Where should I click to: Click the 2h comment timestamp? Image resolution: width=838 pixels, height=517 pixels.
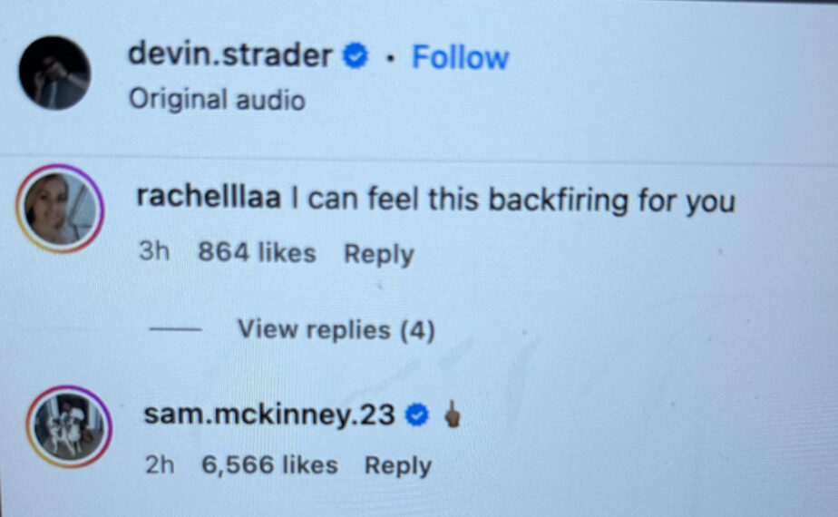(160, 464)
